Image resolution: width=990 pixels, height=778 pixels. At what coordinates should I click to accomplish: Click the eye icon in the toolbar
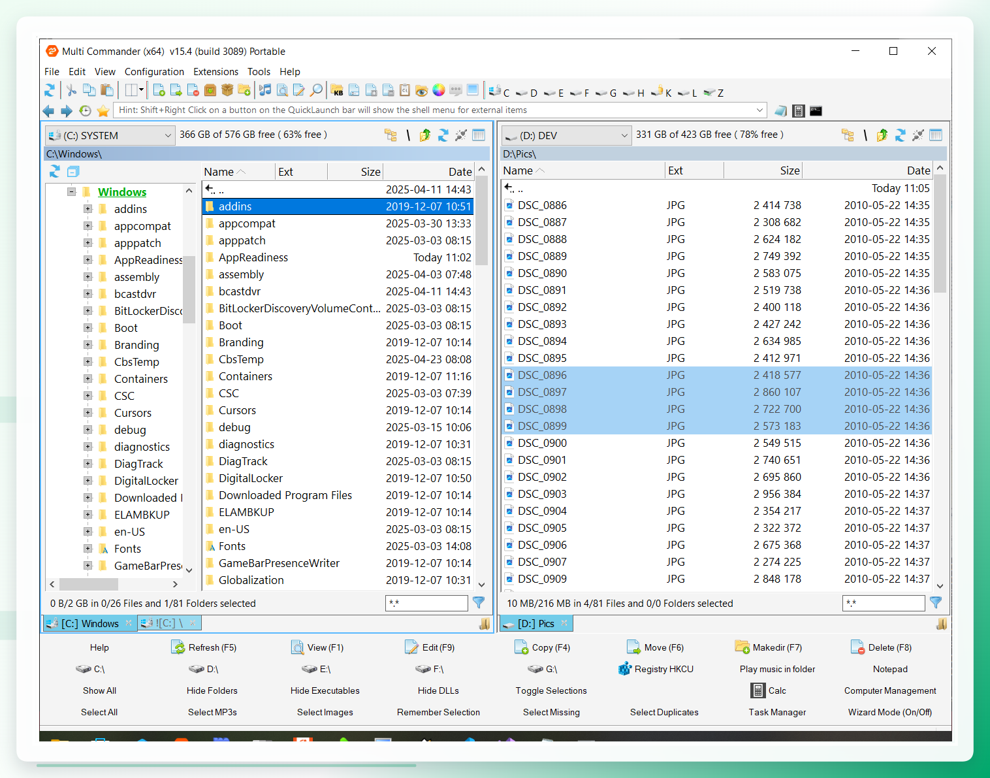[x=422, y=90]
